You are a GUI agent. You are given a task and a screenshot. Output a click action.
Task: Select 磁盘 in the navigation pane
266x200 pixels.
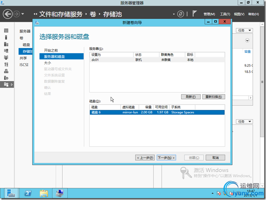click(26, 45)
